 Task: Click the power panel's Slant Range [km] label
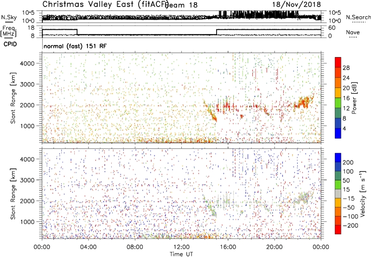pyautogui.click(x=13, y=98)
